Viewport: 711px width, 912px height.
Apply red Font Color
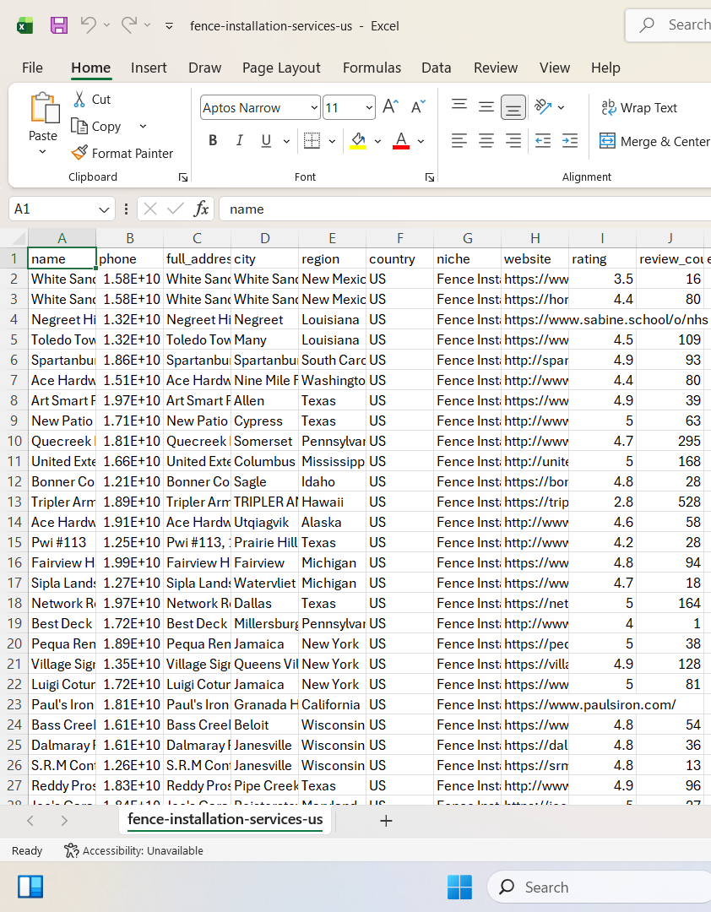pyautogui.click(x=401, y=141)
